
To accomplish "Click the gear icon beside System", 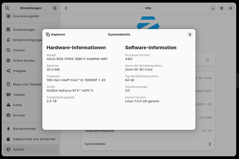I will 8,149.
